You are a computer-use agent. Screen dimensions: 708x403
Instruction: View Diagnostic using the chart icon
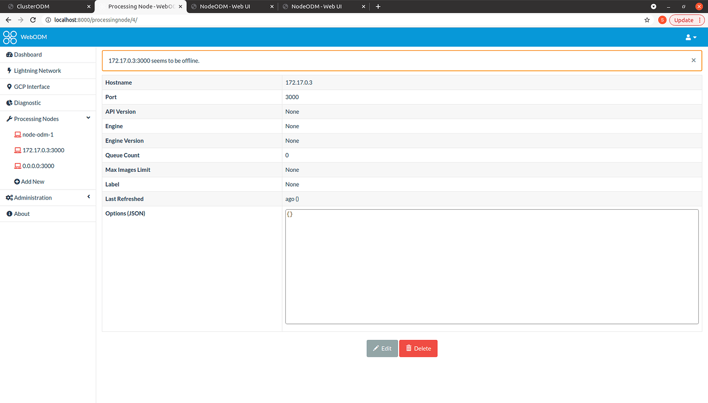(9, 103)
